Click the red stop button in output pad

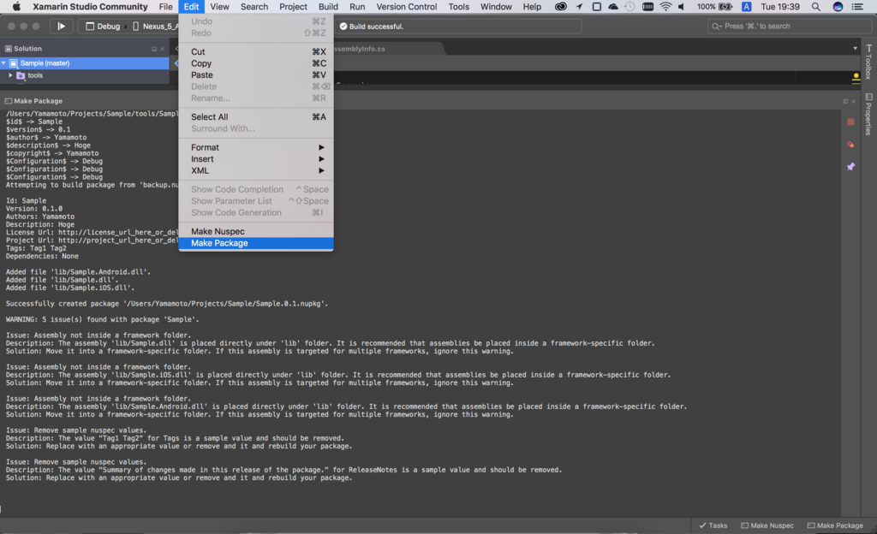point(850,122)
